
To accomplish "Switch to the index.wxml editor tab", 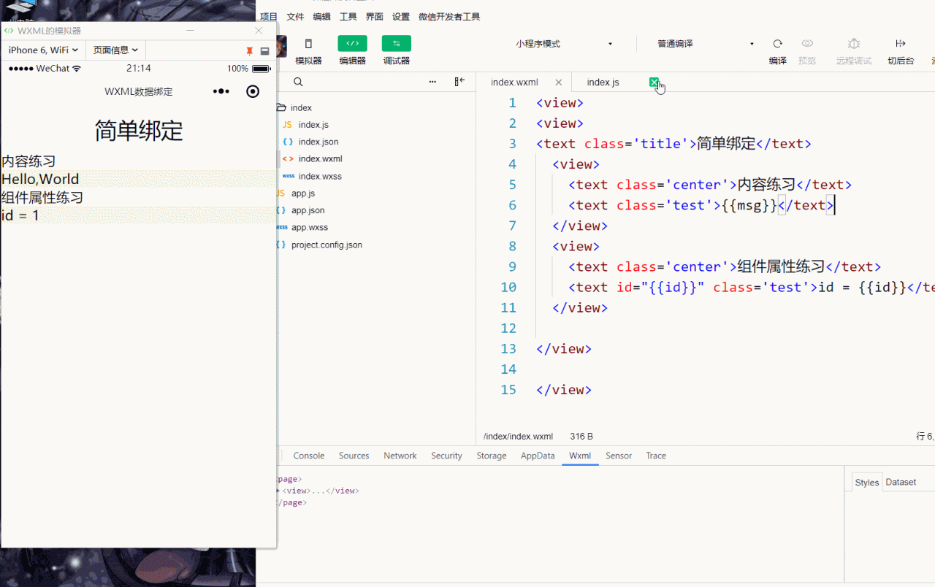I will (514, 83).
